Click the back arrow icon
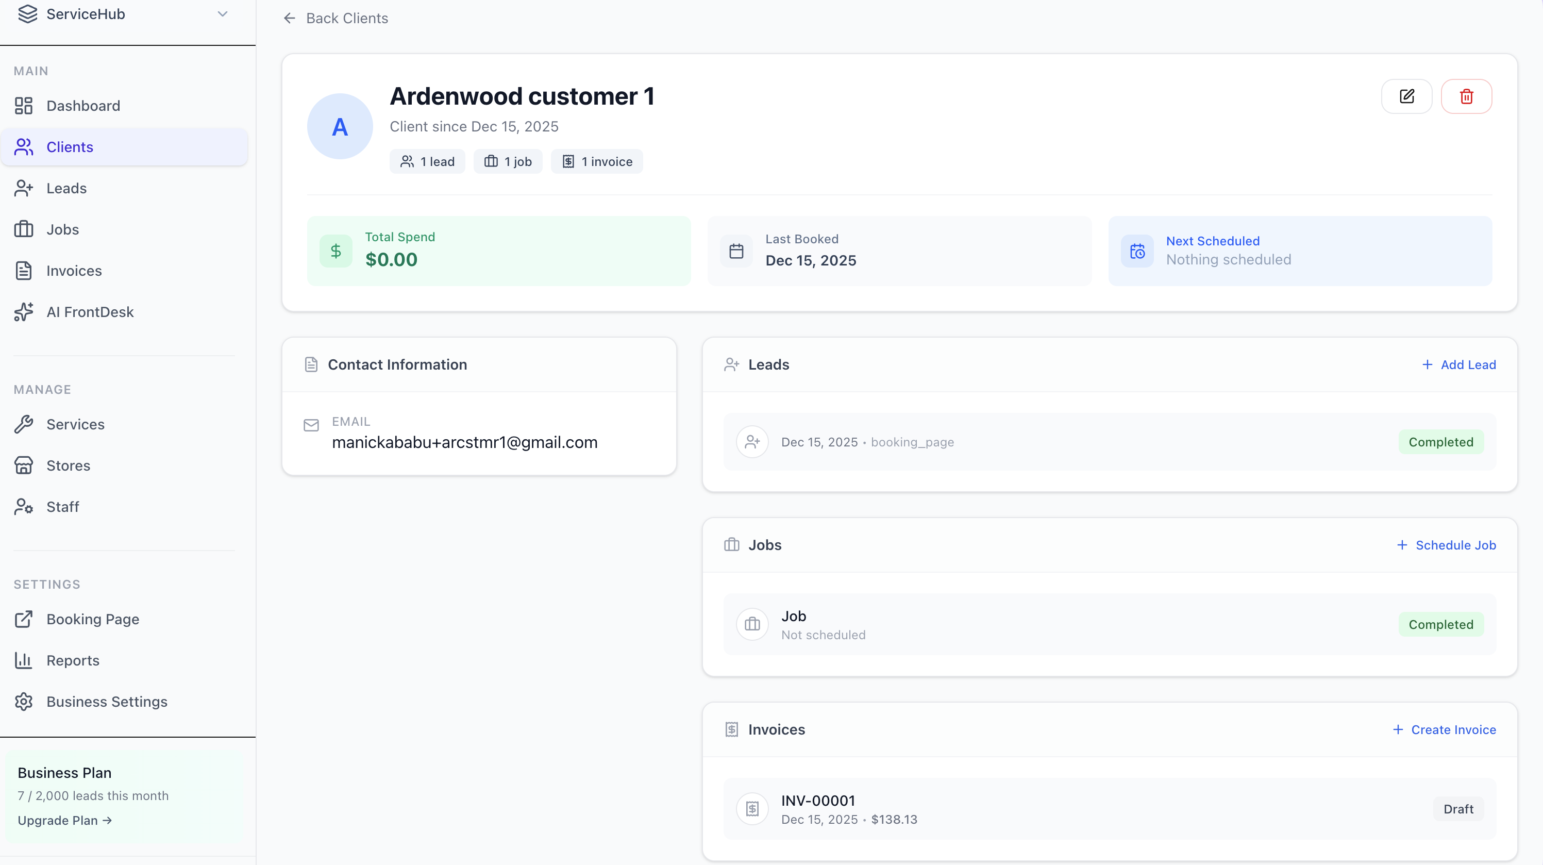Screen dimensions: 1543x865 click(x=289, y=19)
